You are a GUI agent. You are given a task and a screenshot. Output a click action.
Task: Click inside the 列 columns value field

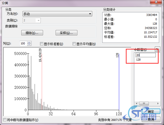tap(23, 43)
